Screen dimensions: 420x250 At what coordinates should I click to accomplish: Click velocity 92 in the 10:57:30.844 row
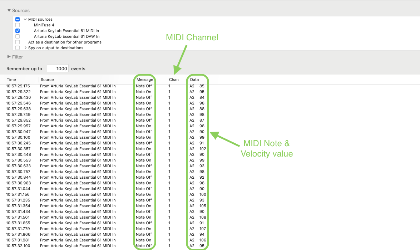(202, 177)
